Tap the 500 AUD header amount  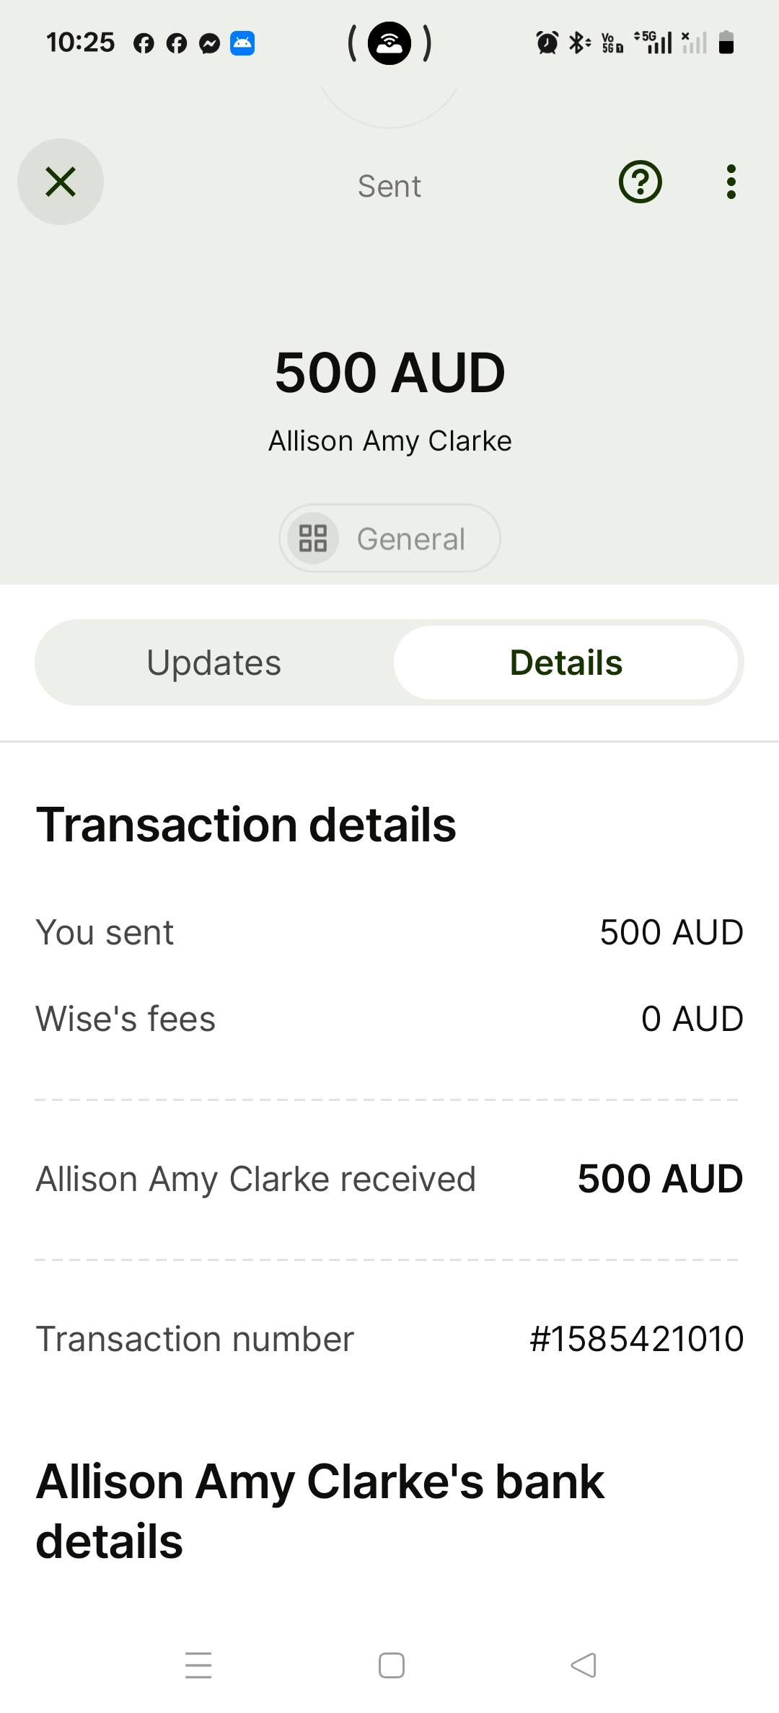point(389,373)
